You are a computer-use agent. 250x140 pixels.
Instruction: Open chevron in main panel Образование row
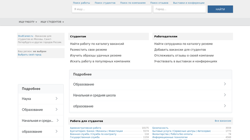pos(225,84)
